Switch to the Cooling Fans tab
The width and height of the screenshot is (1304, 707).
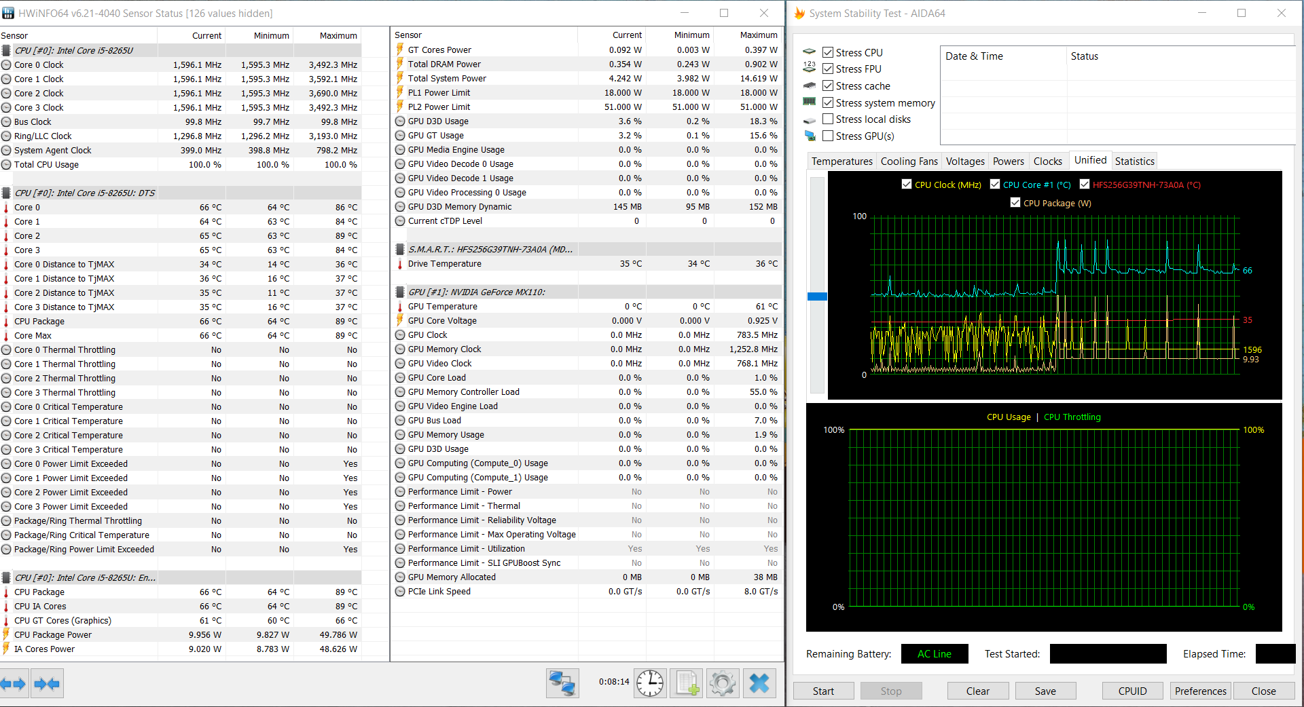click(909, 161)
